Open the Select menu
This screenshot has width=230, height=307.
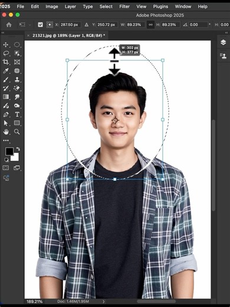106,6
